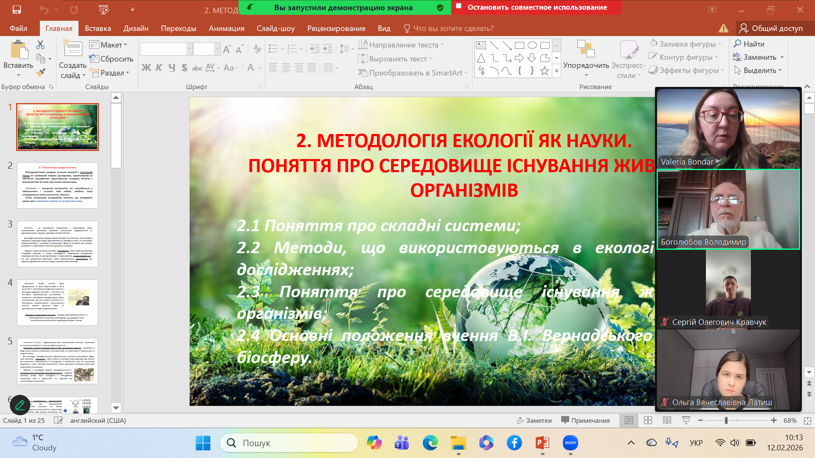The width and height of the screenshot is (815, 458).
Task: Open Zoom app in taskbar
Action: [x=570, y=443]
